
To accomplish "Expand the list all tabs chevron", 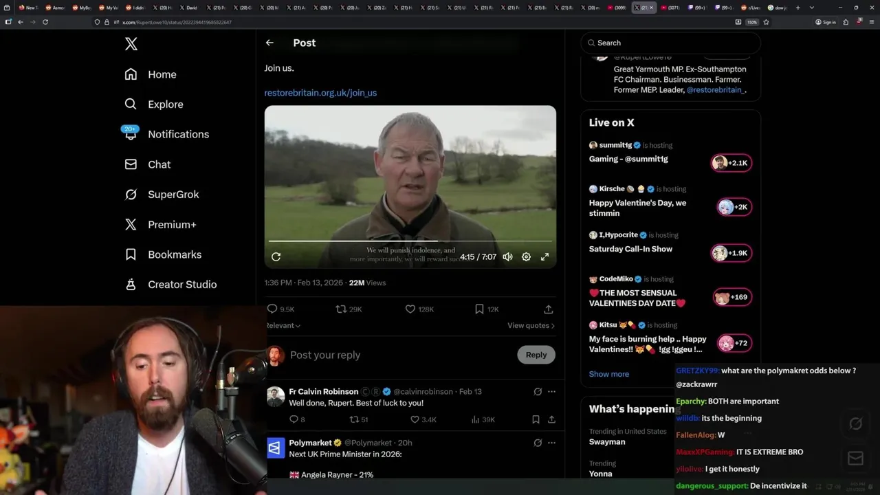I will (x=812, y=8).
